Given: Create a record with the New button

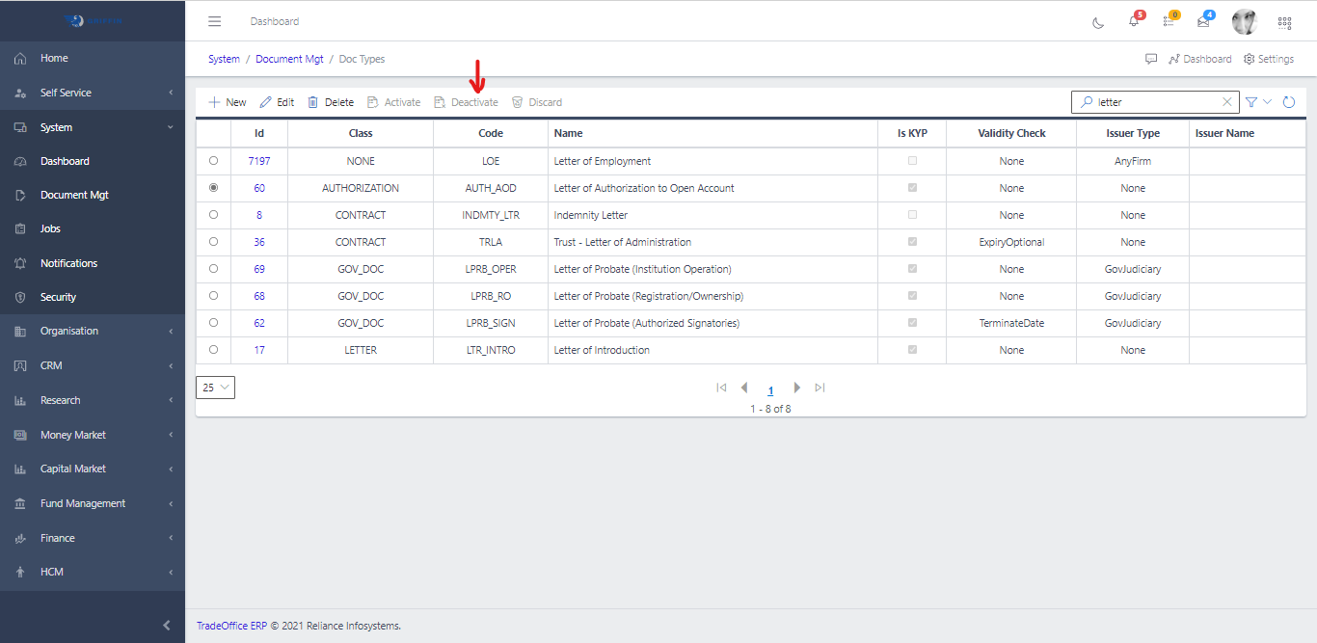Looking at the screenshot, I should tap(227, 101).
